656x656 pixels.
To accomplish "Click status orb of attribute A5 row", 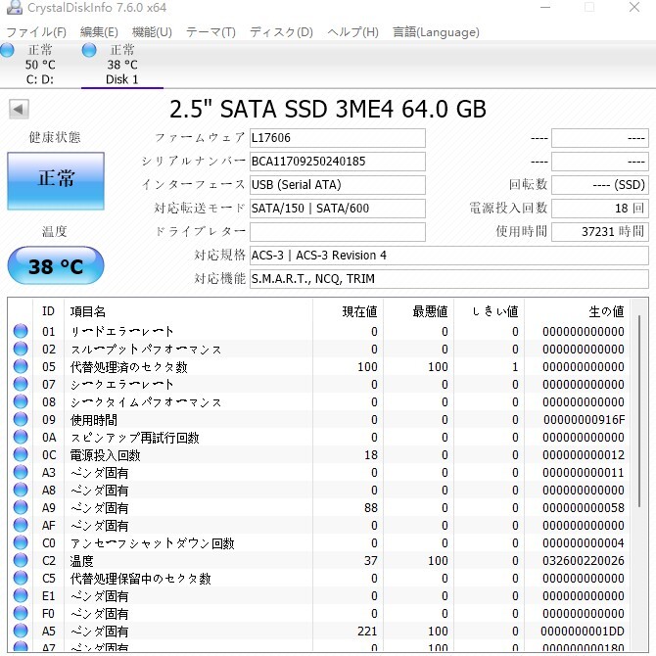I will click(21, 631).
